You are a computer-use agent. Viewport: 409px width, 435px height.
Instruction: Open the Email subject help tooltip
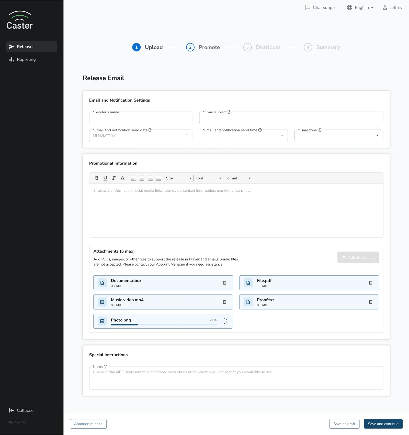coord(229,112)
